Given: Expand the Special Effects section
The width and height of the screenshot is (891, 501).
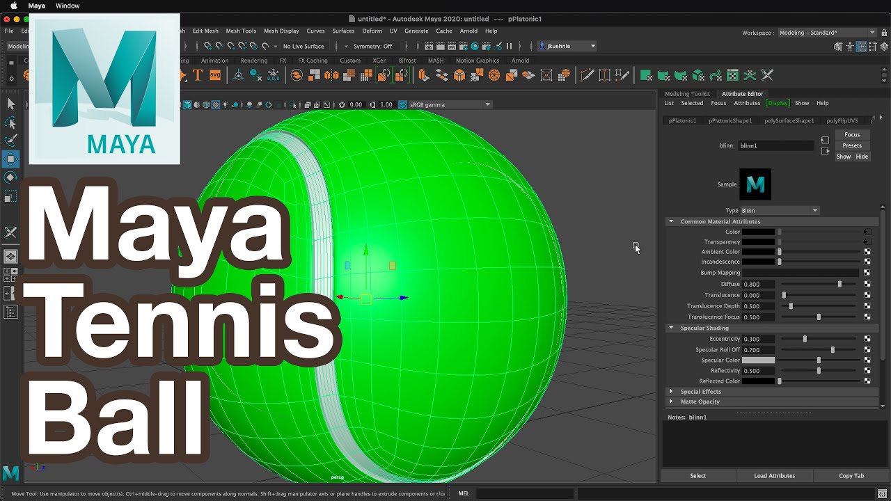Looking at the screenshot, I should click(x=671, y=391).
